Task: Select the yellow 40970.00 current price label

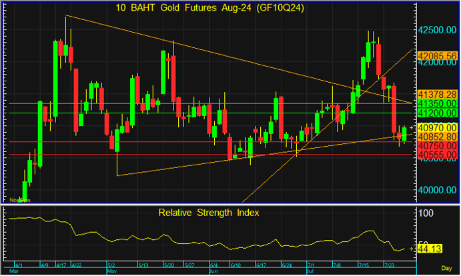Action: tap(436, 127)
